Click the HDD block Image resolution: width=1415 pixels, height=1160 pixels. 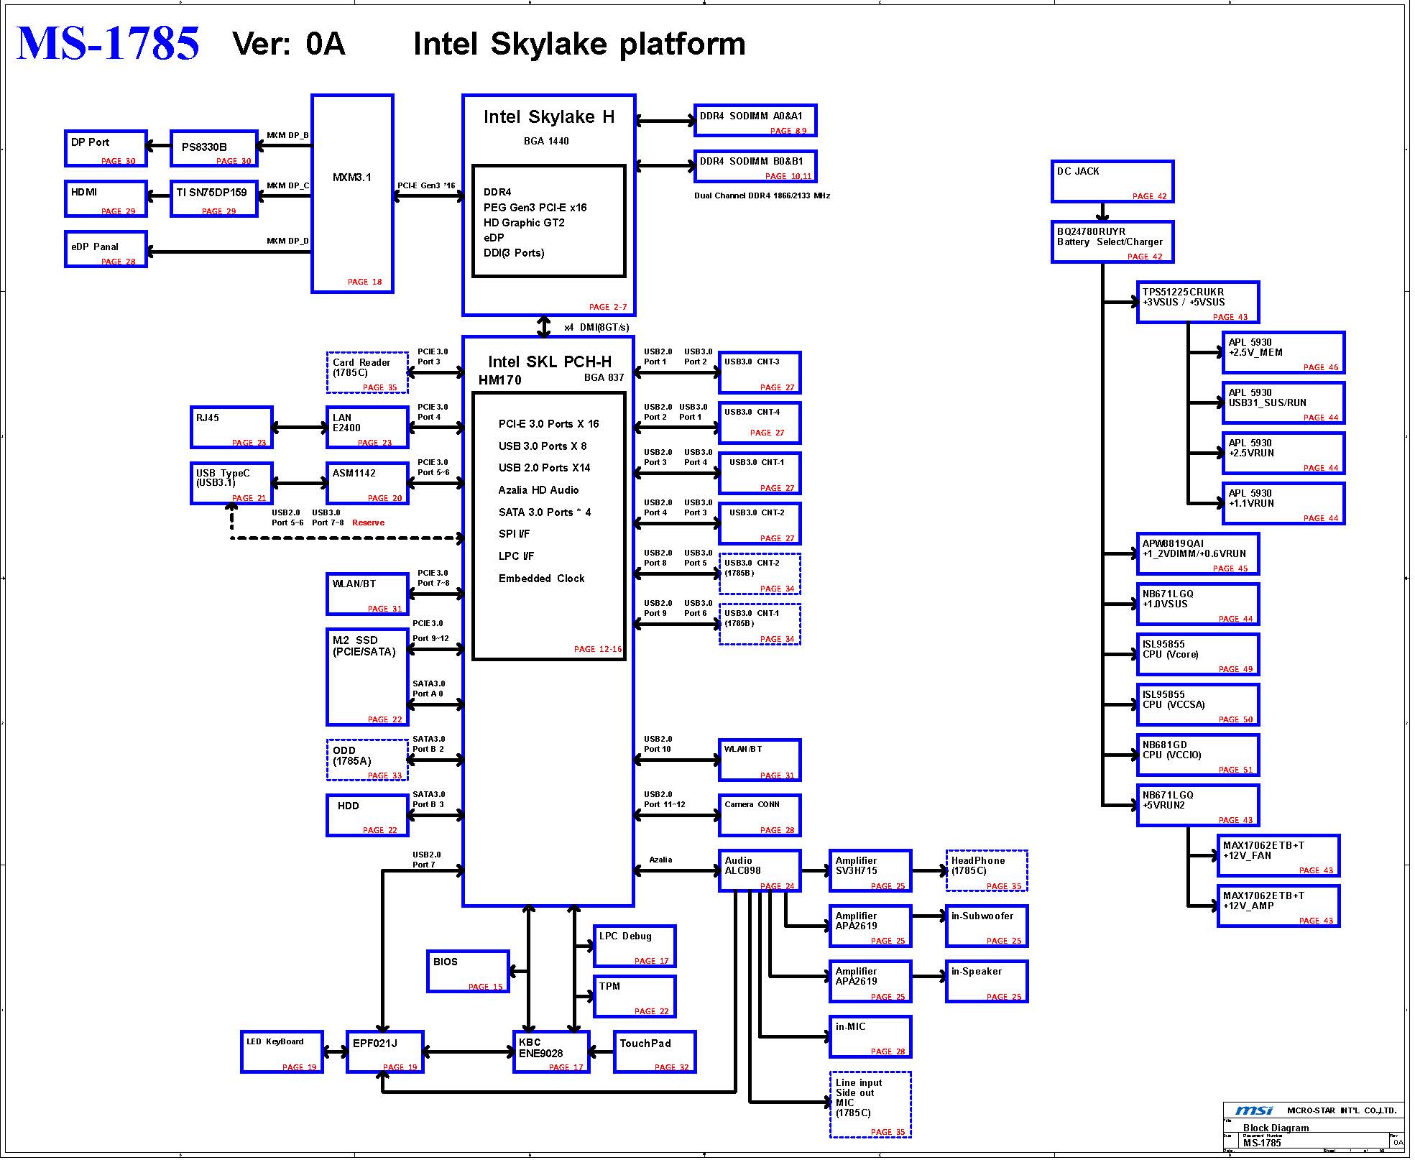point(367,815)
